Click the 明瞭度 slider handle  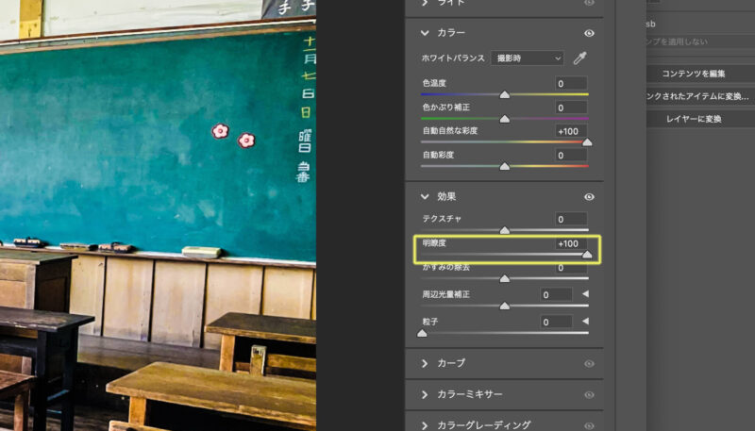587,255
